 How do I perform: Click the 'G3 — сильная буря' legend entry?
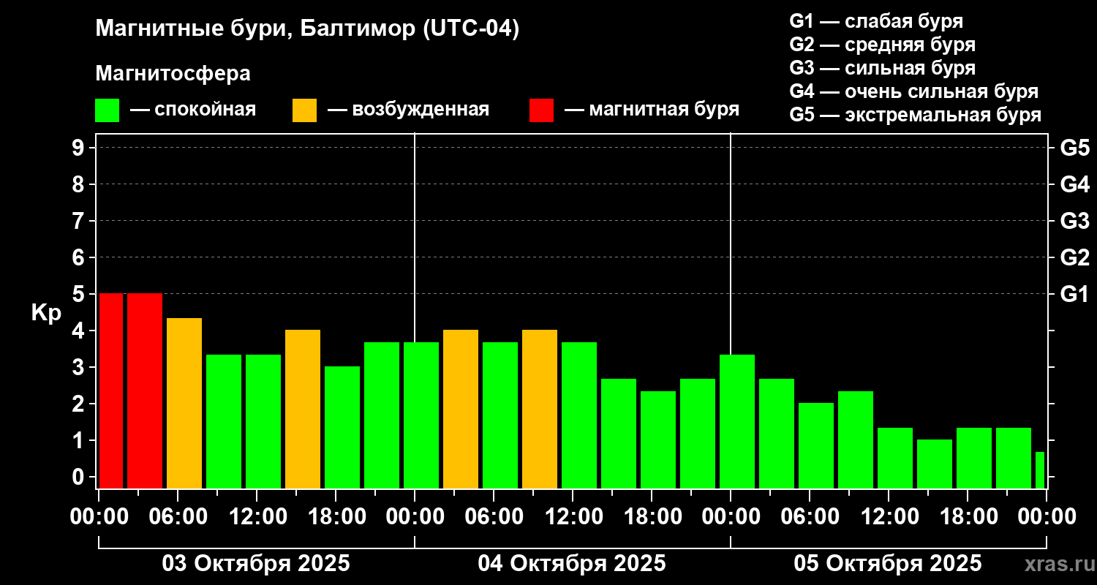(883, 68)
